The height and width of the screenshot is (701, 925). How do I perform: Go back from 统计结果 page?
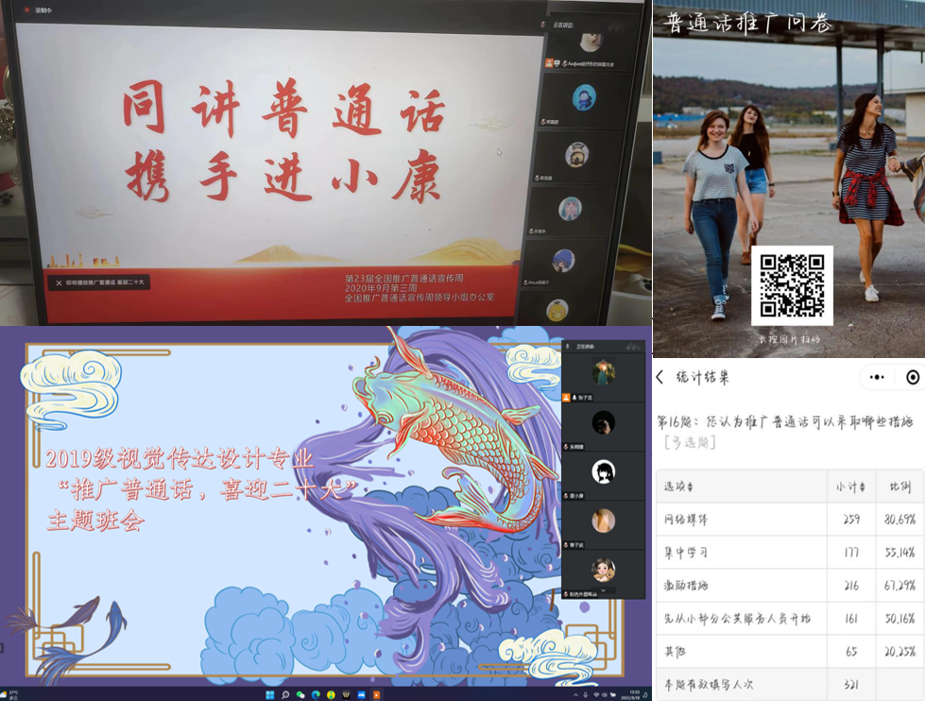point(660,378)
